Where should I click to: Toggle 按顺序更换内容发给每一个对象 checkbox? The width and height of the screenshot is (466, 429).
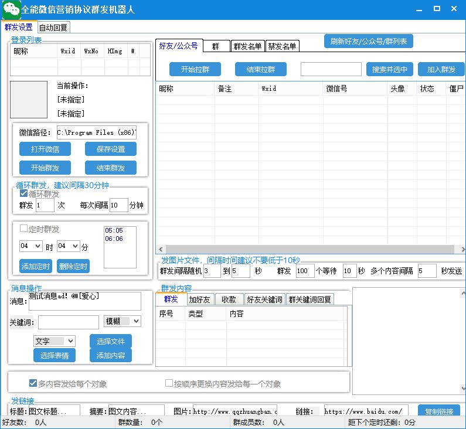(169, 384)
